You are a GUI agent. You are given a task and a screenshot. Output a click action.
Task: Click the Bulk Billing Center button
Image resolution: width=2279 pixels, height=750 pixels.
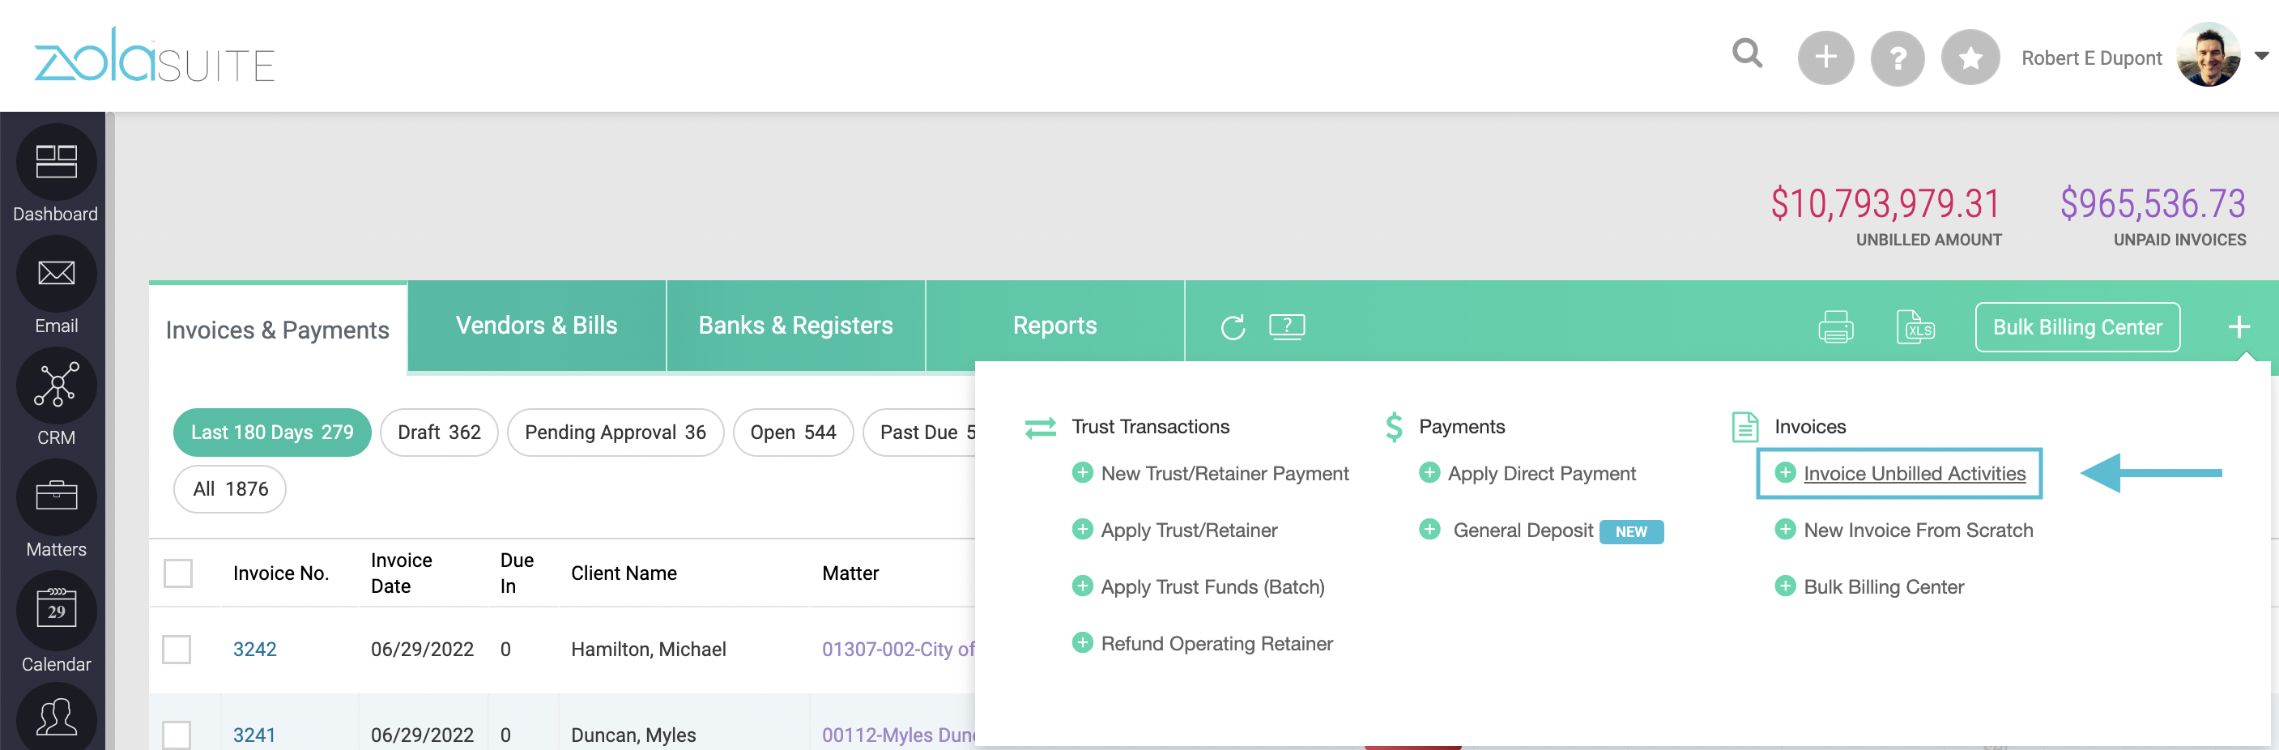2077,327
